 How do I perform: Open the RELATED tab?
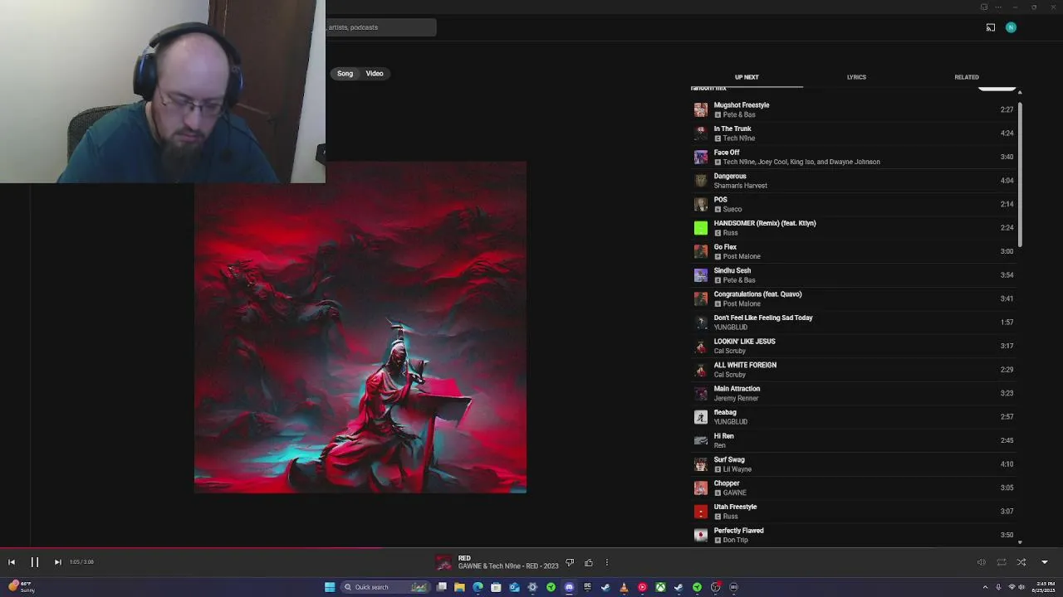point(967,77)
